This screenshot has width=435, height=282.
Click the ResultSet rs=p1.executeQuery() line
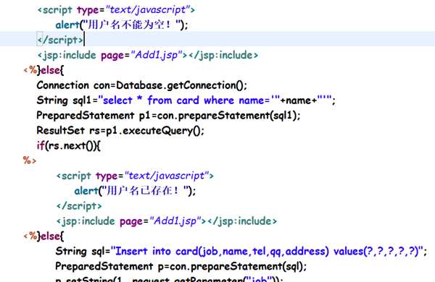tap(120, 130)
